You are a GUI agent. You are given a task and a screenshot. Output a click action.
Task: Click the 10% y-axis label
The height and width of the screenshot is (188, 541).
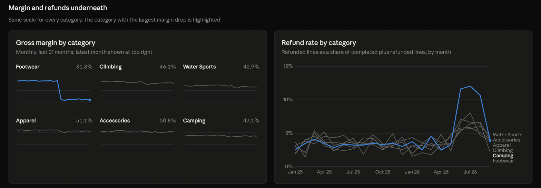pos(288,100)
